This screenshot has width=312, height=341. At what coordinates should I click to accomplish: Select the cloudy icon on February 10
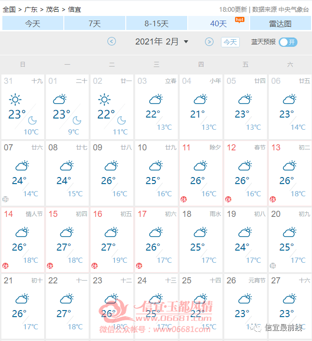(x=156, y=166)
